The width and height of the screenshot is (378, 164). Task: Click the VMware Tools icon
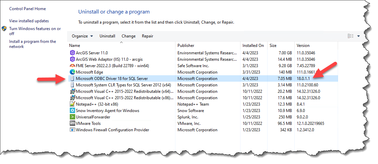72,124
